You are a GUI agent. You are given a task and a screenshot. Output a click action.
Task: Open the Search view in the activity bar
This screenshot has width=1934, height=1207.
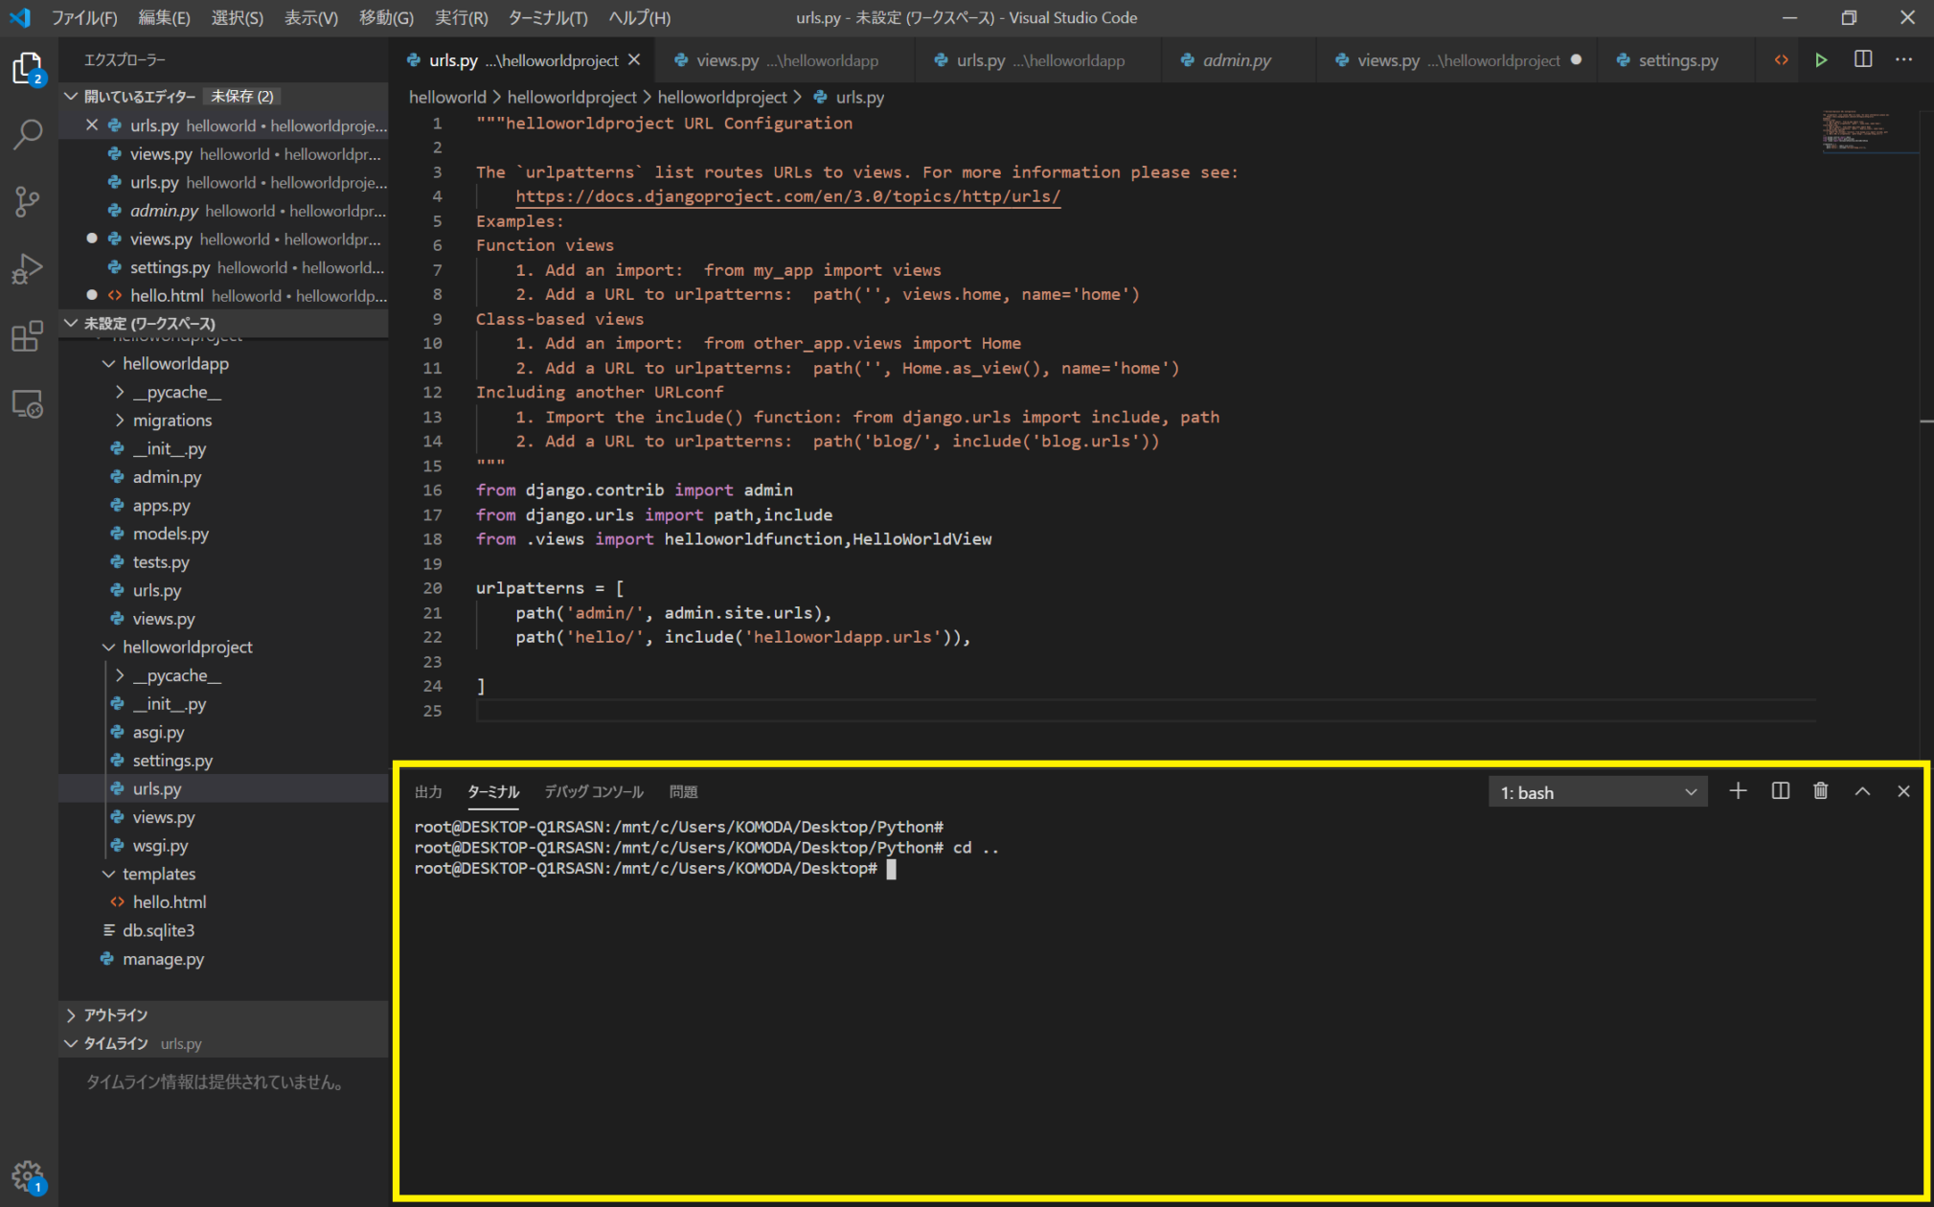pos(28,135)
